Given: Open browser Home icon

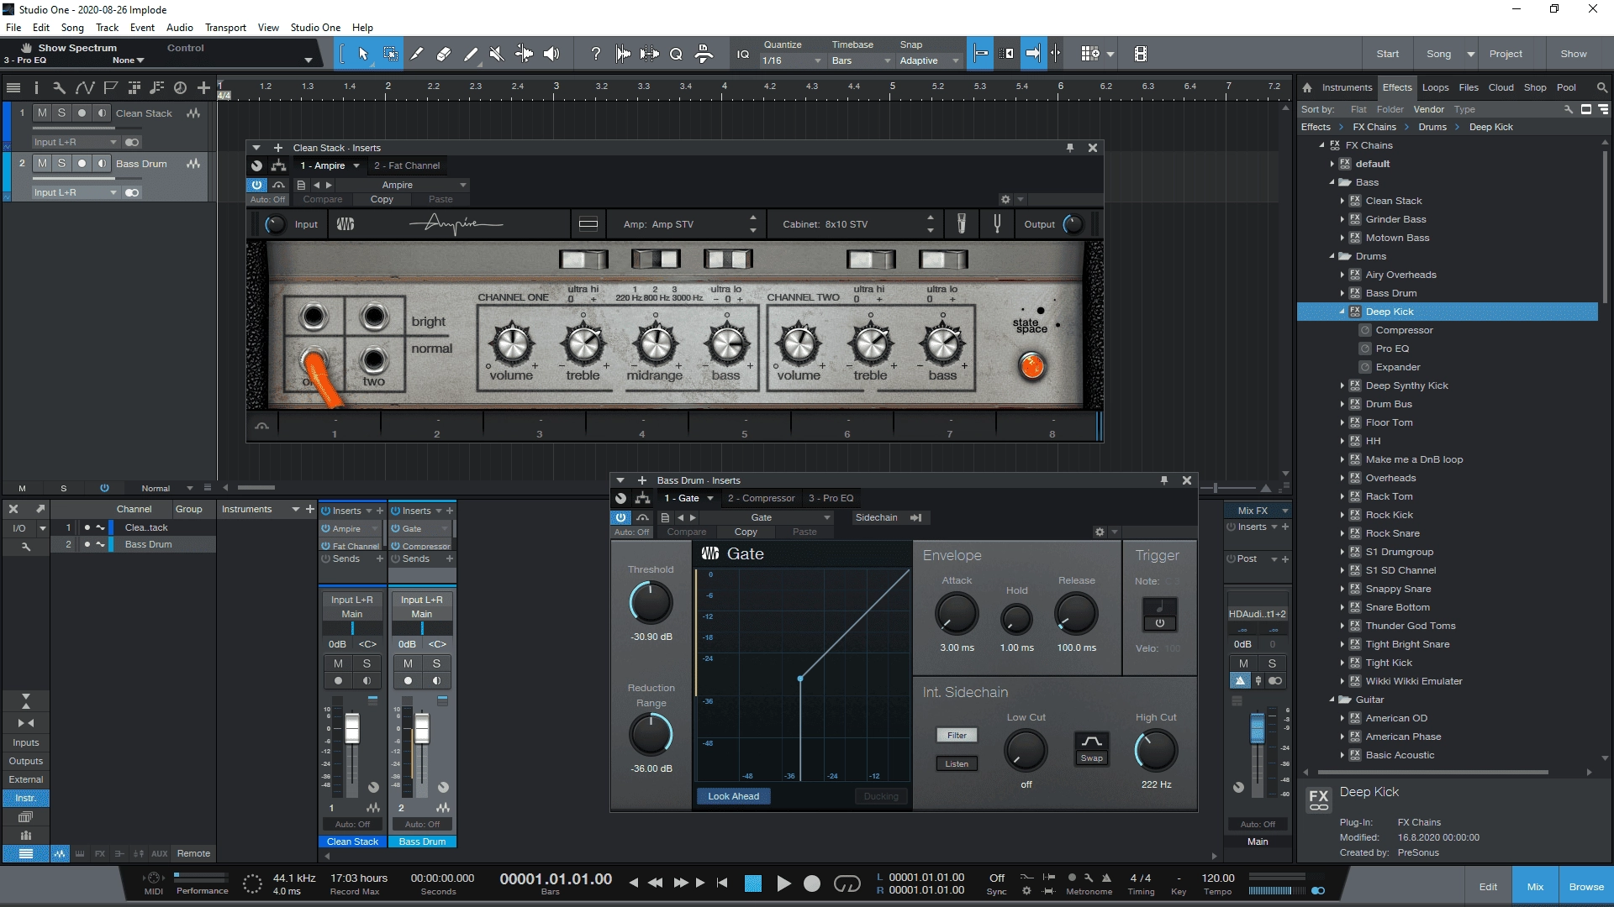Looking at the screenshot, I should (x=1307, y=87).
